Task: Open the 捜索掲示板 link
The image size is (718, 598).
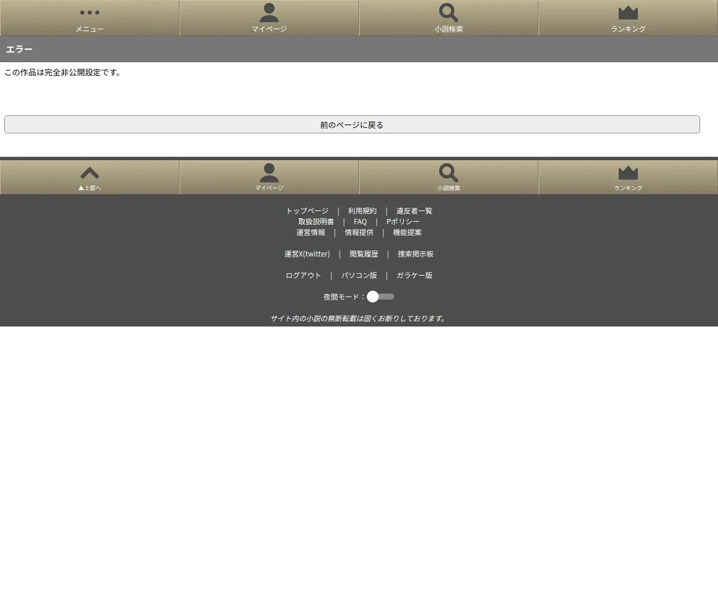Action: tap(416, 254)
